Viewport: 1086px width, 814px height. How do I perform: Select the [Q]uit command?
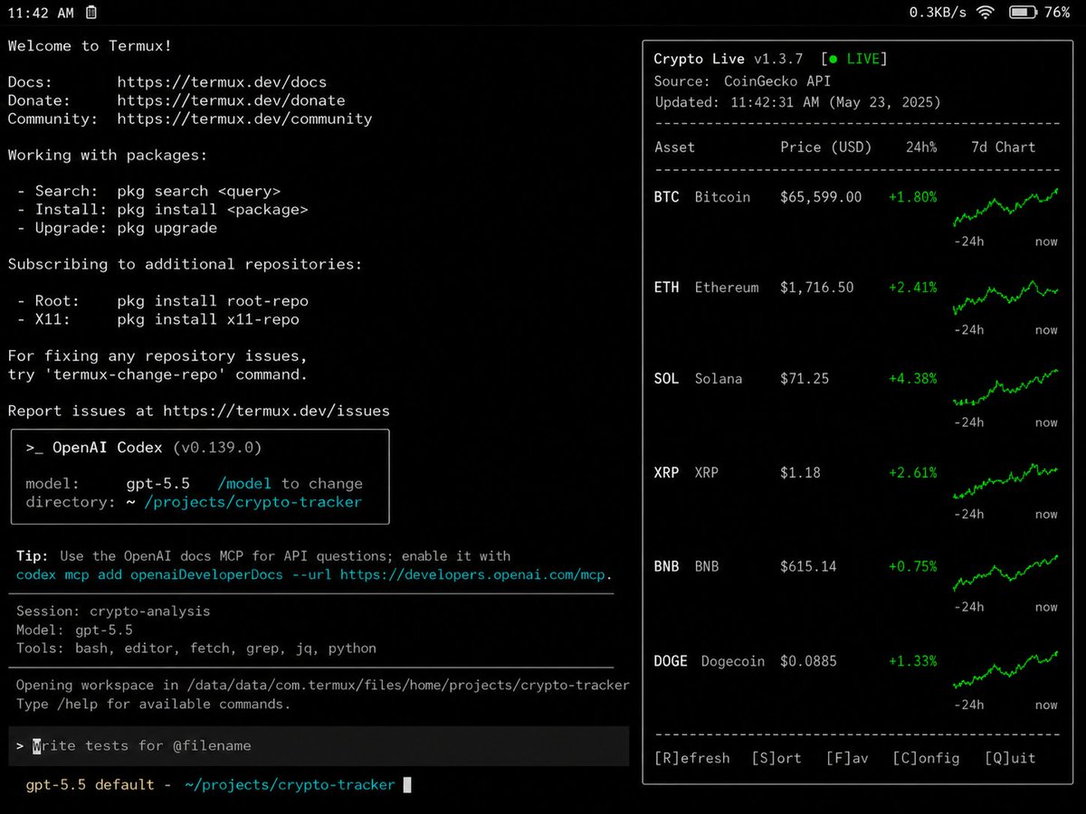tap(1010, 759)
